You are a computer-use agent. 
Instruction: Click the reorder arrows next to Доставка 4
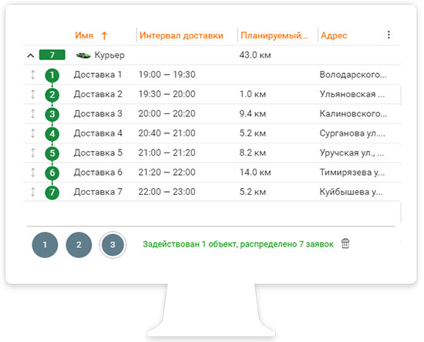32,133
